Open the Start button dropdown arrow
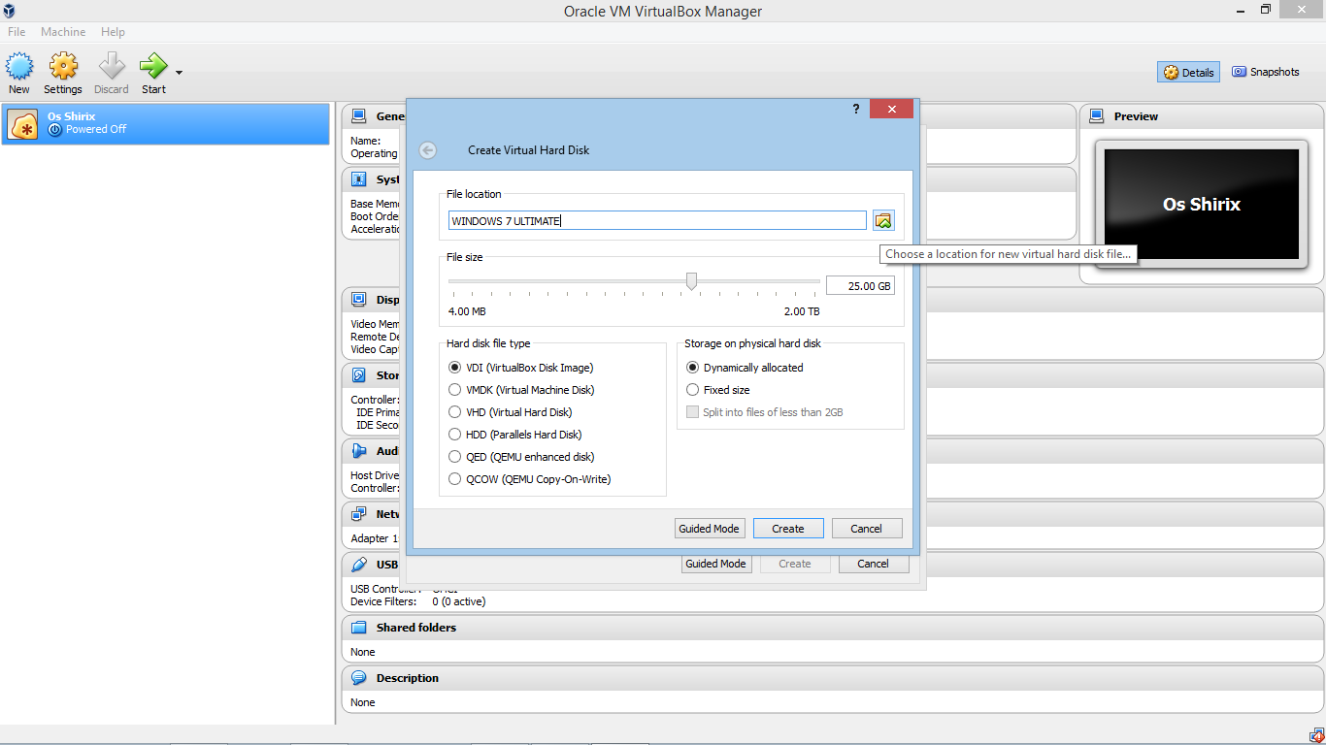This screenshot has width=1326, height=745. coord(179,72)
